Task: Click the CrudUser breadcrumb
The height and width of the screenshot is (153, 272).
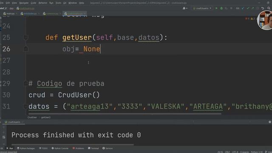Action: (32, 117)
